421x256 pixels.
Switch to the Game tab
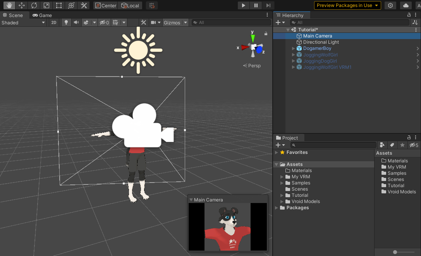point(42,15)
